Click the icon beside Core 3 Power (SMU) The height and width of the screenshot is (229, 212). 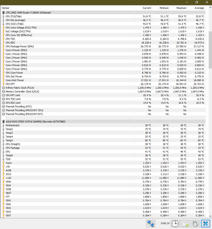click(x=3, y=62)
